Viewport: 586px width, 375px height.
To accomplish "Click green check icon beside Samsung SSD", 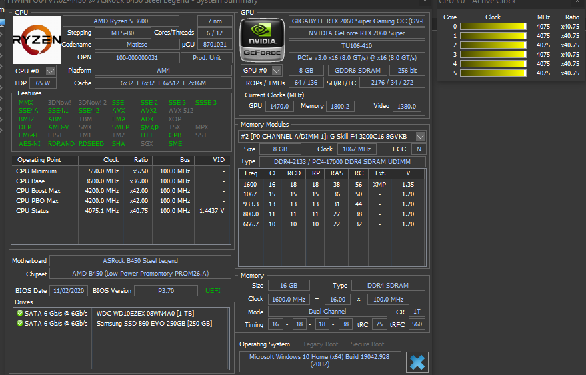I will pos(20,323).
